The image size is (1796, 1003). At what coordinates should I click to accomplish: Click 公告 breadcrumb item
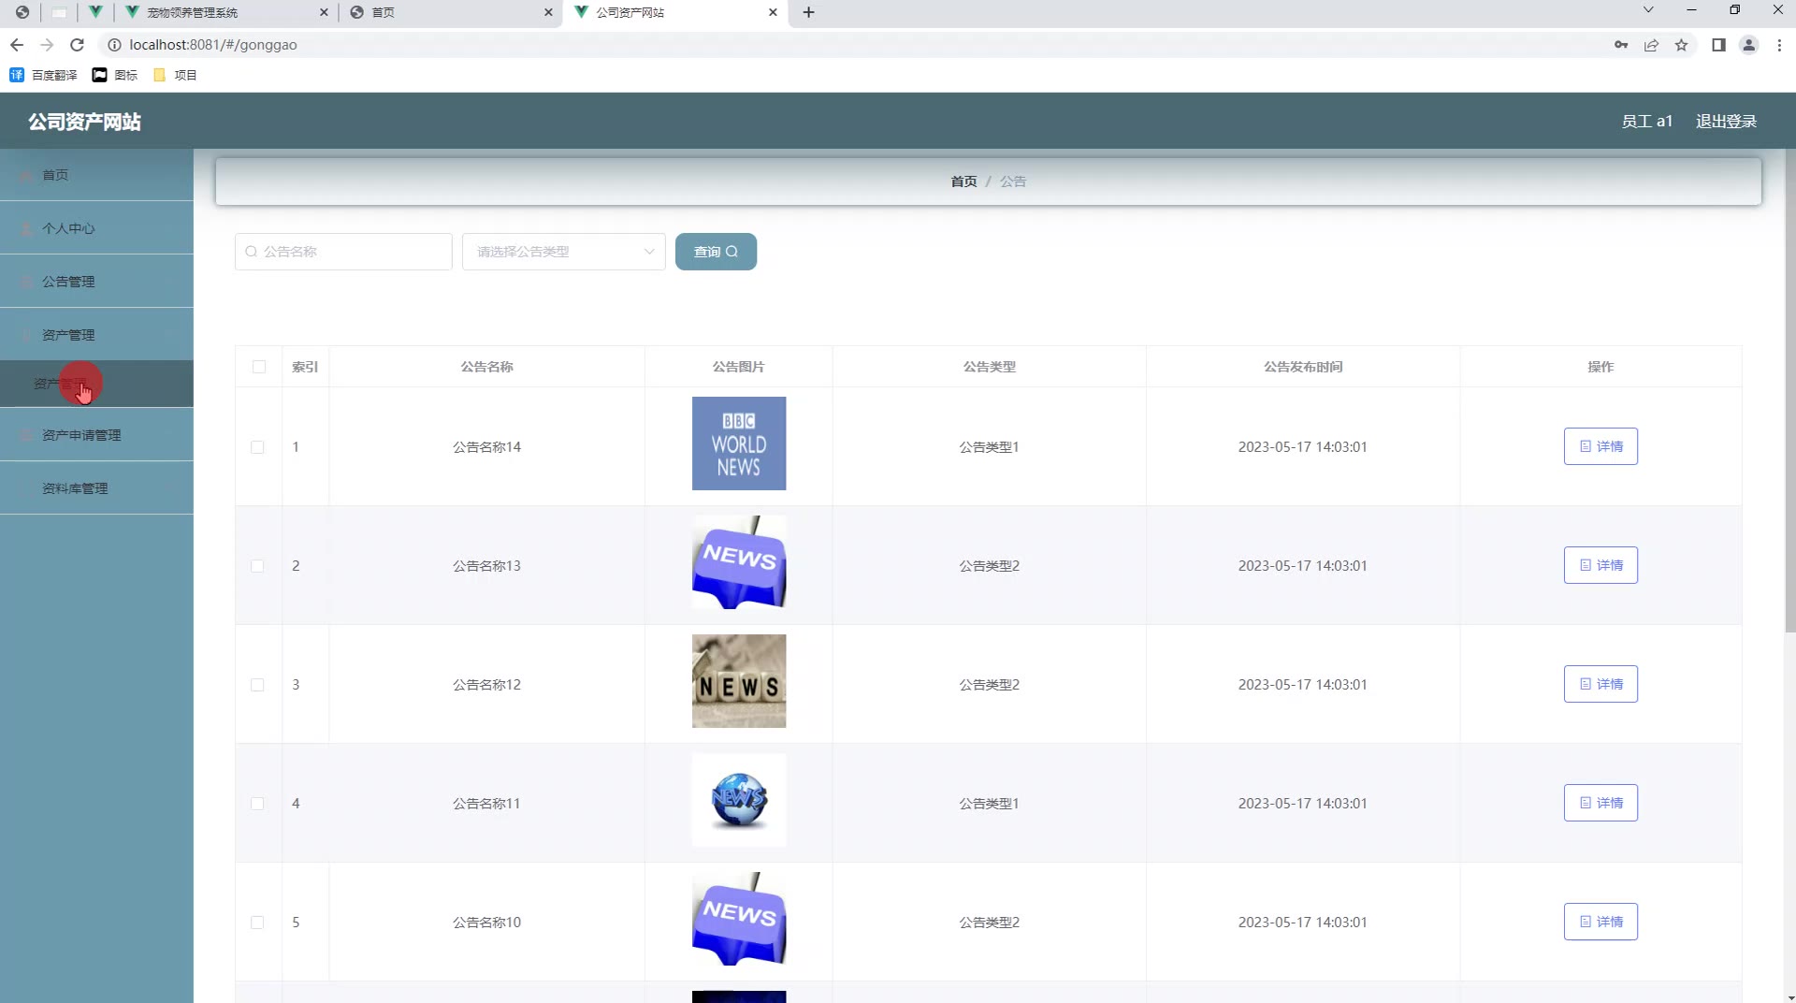(x=1013, y=182)
